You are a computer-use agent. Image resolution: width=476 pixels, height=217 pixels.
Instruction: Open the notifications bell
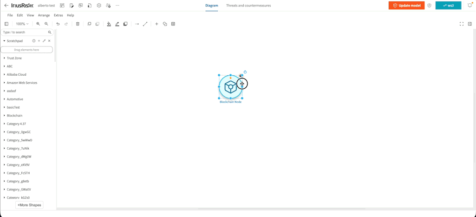click(x=470, y=5)
